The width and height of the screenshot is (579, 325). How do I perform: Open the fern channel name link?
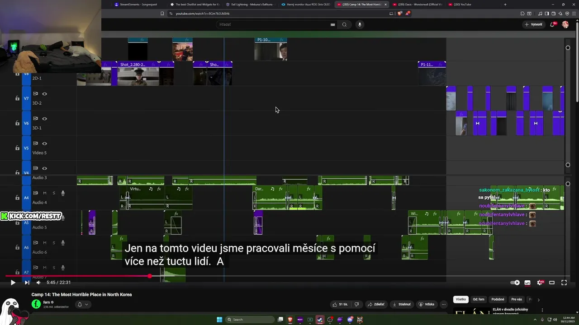tap(47, 302)
